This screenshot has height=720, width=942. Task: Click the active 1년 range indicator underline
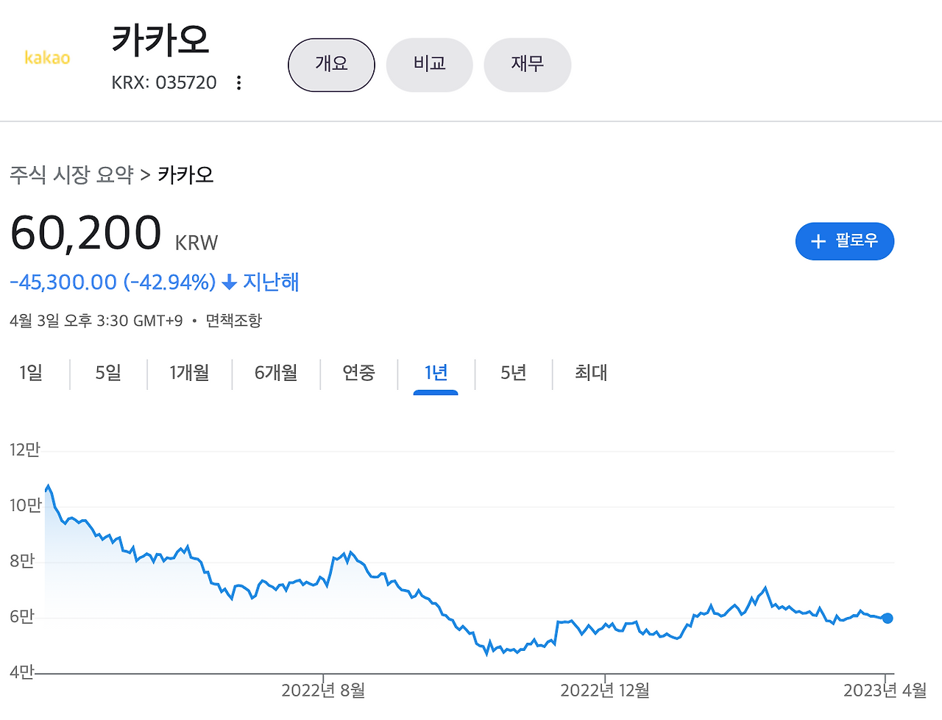pyautogui.click(x=435, y=391)
